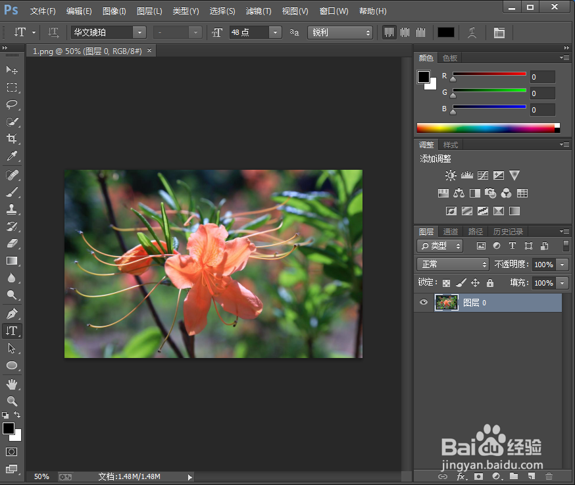
Task: Select the Dodge tool
Action: [12, 295]
